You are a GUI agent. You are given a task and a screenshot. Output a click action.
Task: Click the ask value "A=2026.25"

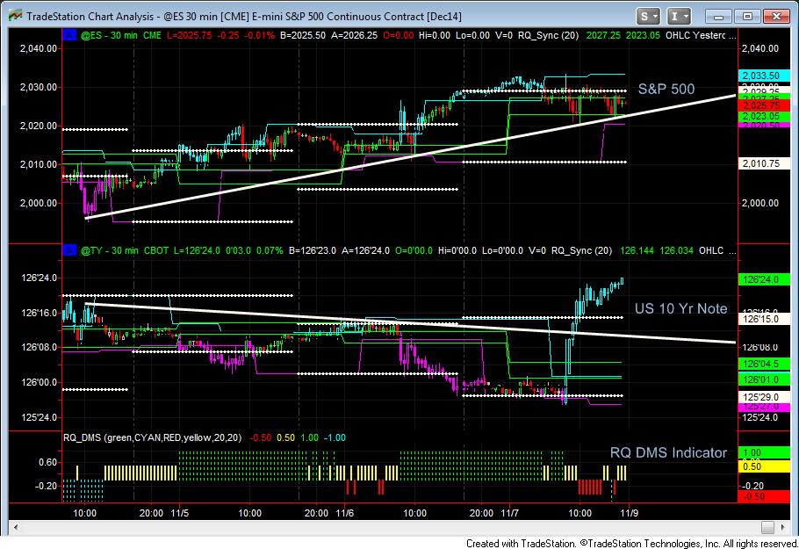click(354, 36)
